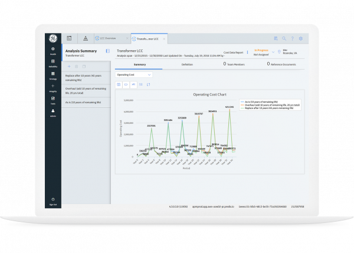The height and width of the screenshot is (253, 354).
Task: Switch to the Definition tab
Action: (187, 64)
